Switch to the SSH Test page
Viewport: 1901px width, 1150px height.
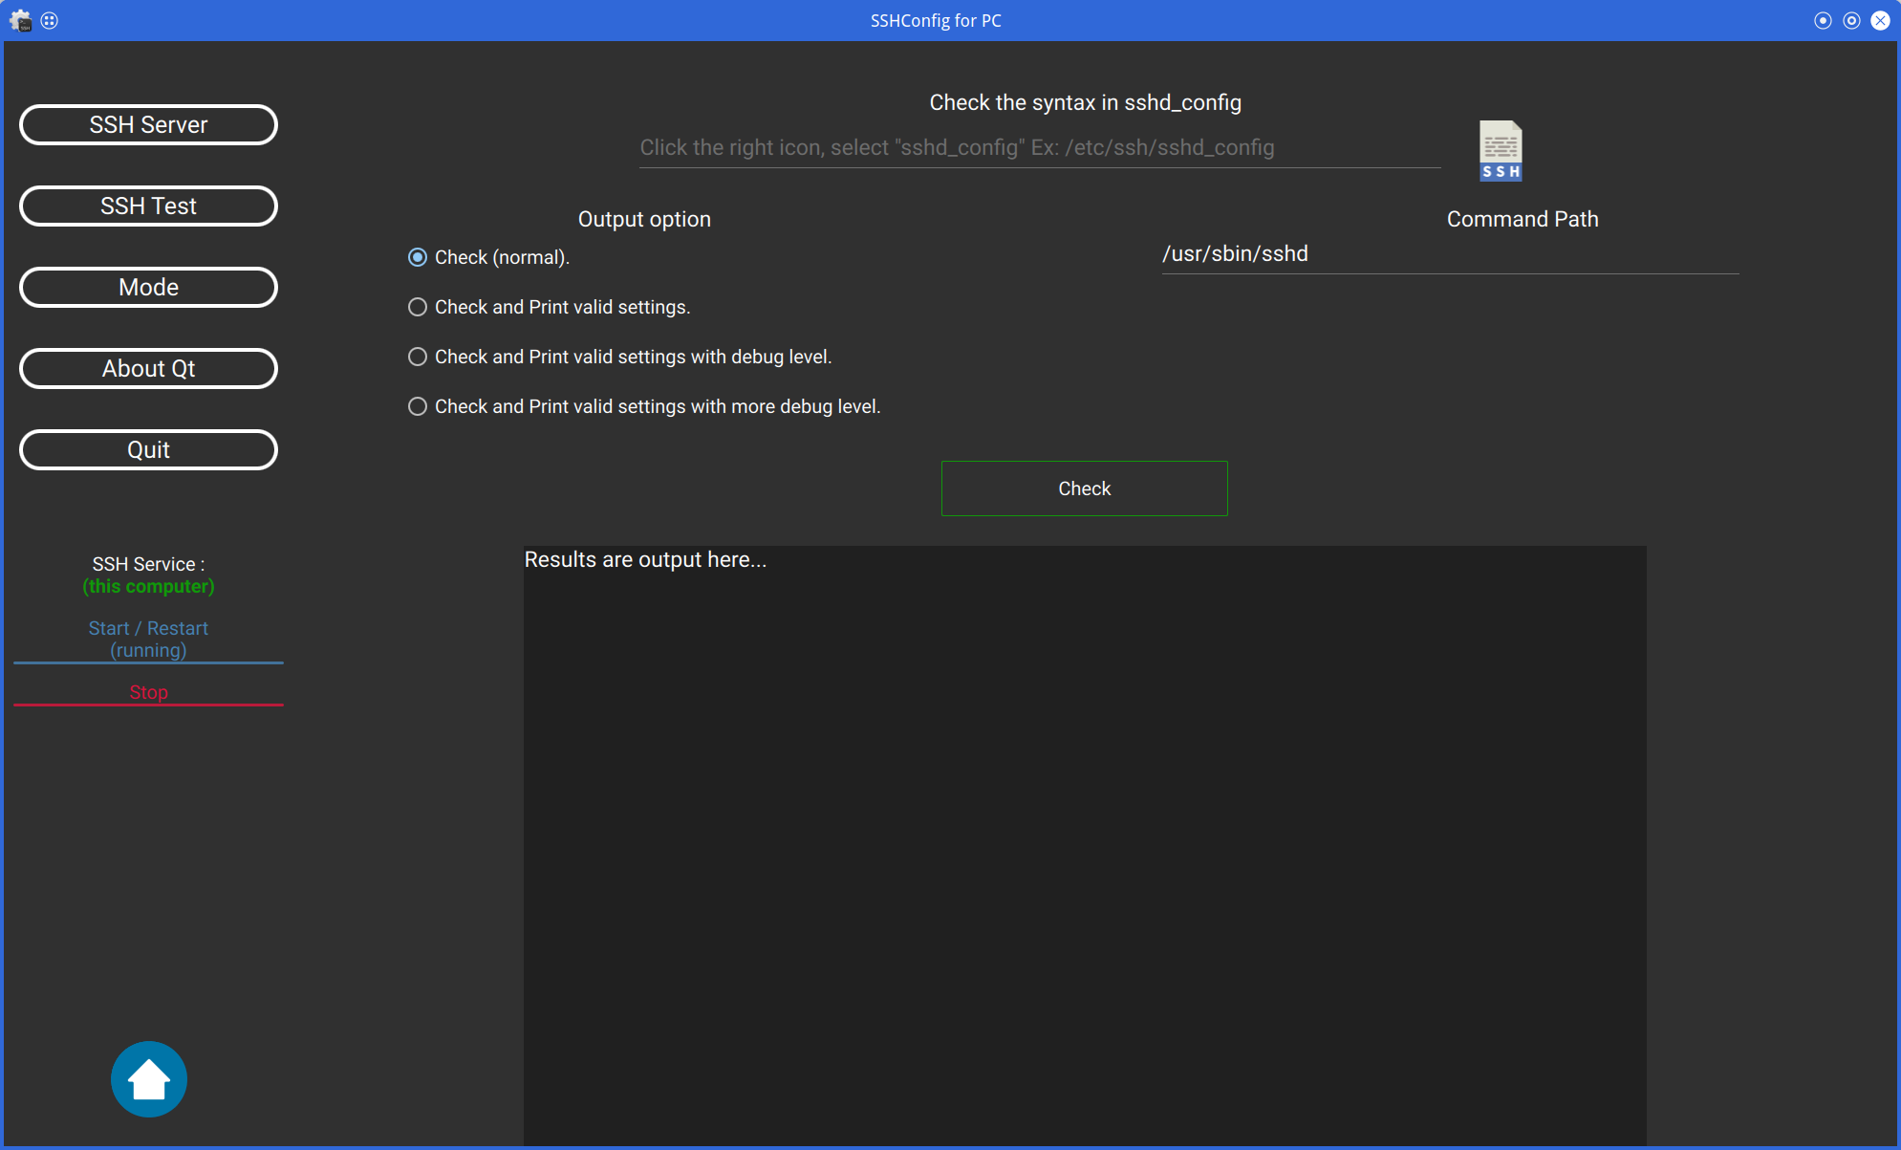(148, 206)
